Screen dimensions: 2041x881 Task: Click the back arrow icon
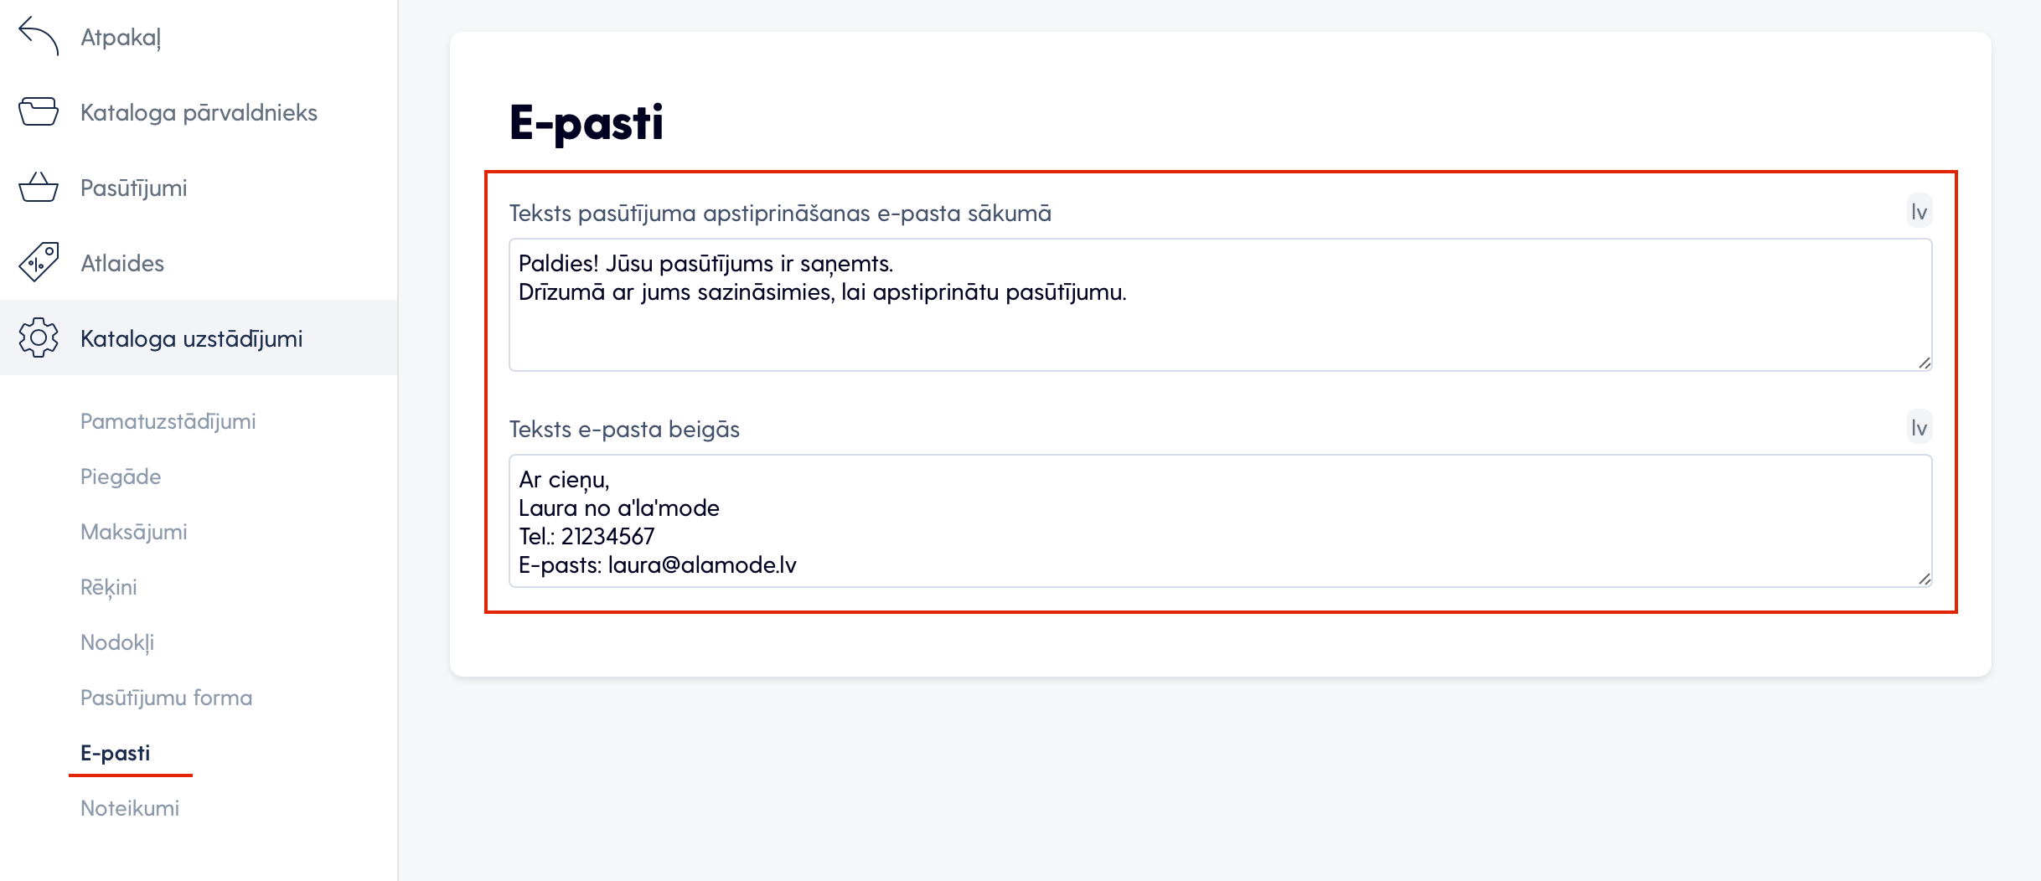point(39,36)
